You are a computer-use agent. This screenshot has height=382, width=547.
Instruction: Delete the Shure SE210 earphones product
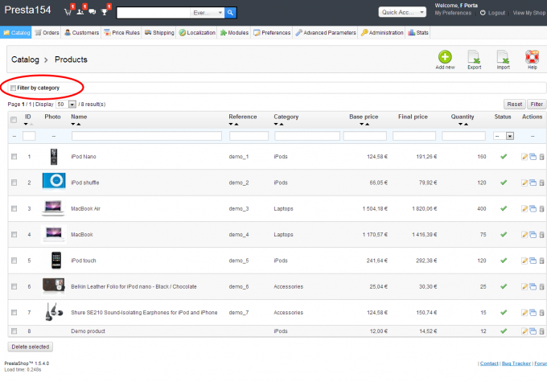point(541,313)
